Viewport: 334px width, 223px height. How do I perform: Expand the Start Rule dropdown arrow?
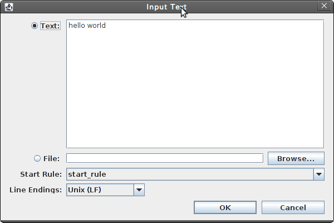(x=319, y=174)
